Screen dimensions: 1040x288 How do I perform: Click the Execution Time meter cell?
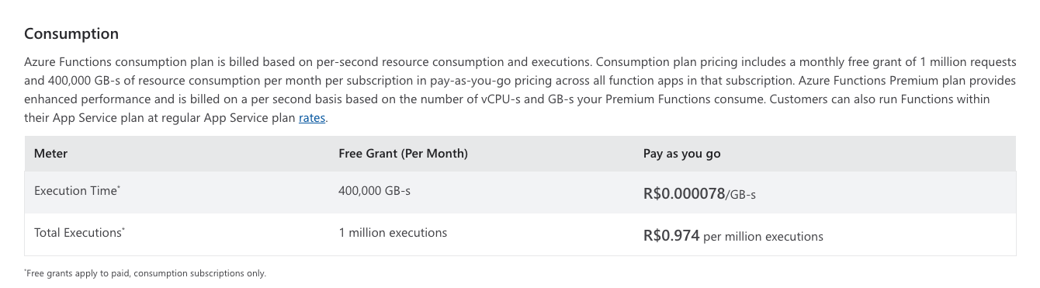77,191
